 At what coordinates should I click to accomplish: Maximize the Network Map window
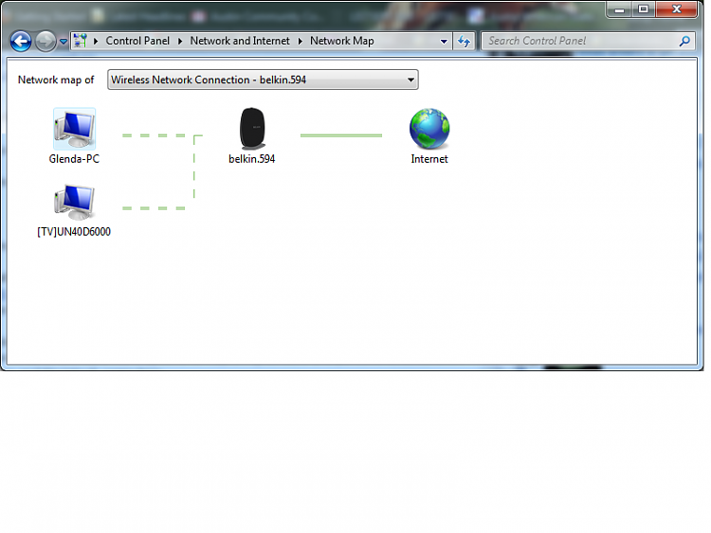click(644, 9)
